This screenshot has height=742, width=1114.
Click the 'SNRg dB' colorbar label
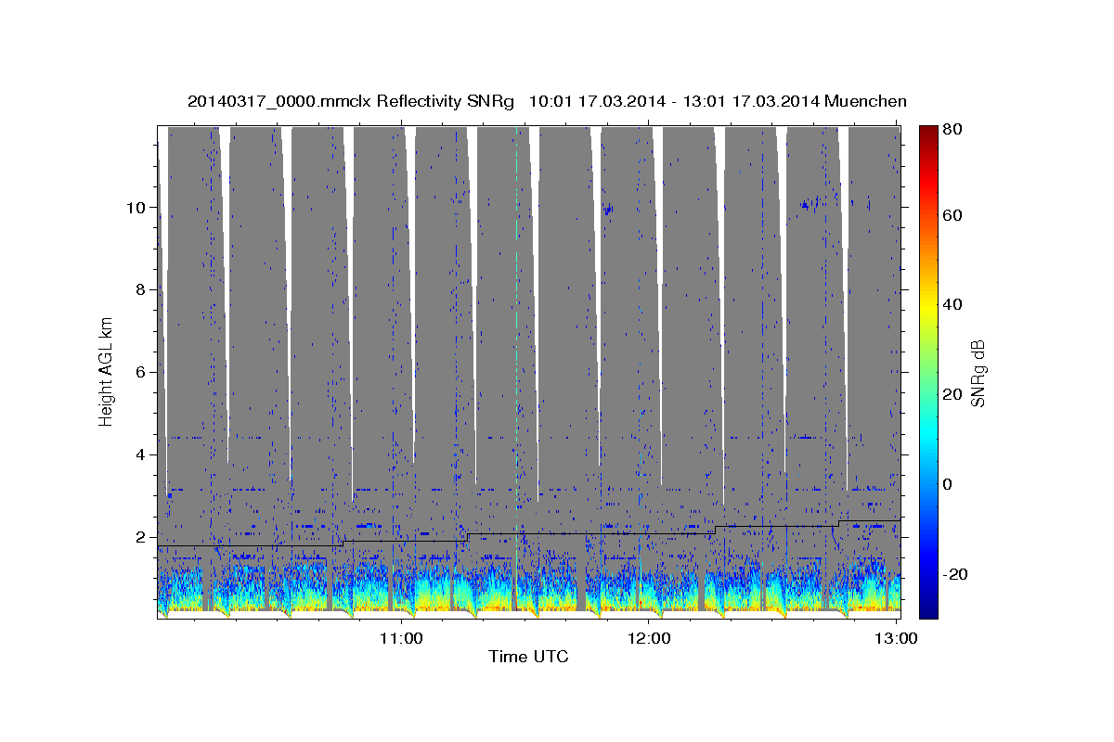coord(977,373)
